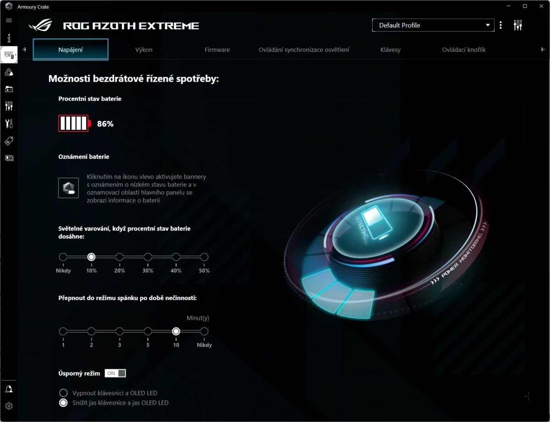Set battery warning to 30%
The width and height of the screenshot is (550, 422).
[148, 257]
